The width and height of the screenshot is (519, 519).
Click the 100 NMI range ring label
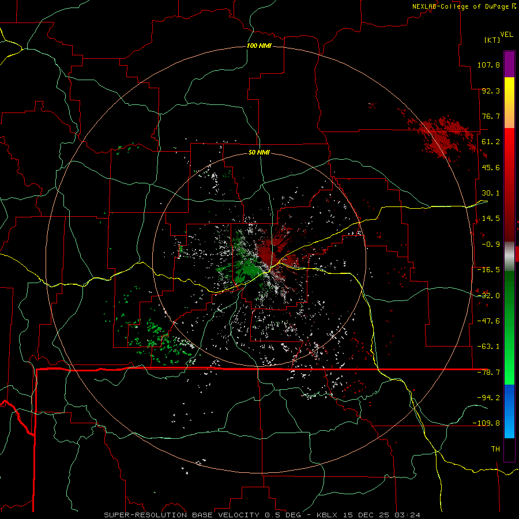pos(259,46)
